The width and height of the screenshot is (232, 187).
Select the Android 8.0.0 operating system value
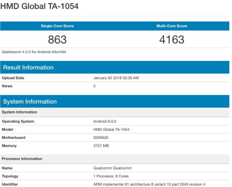(x=105, y=121)
